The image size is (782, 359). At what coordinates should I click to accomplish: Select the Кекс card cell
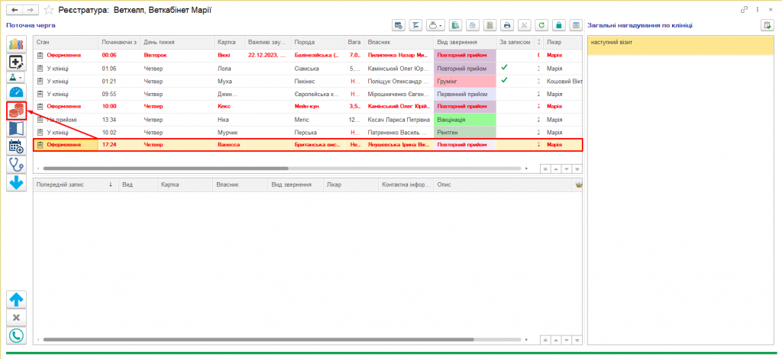(x=229, y=106)
